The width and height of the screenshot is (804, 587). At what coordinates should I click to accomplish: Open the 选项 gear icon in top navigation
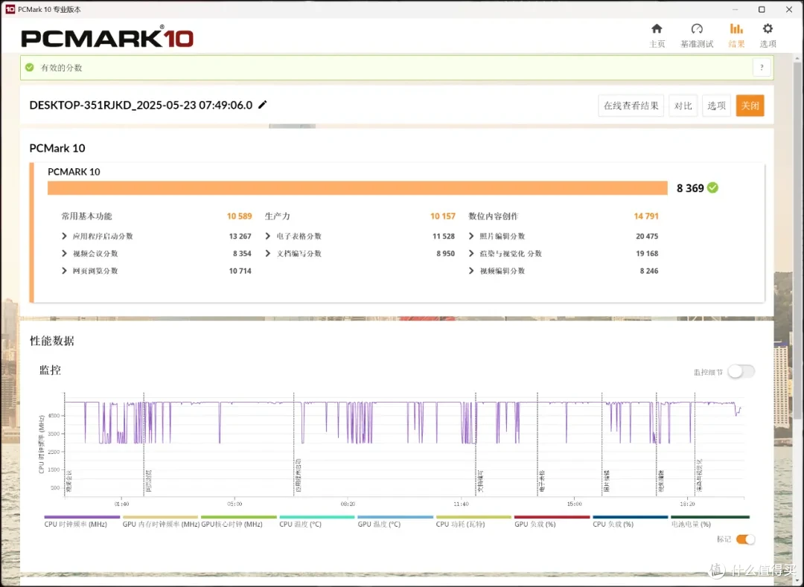point(767,29)
